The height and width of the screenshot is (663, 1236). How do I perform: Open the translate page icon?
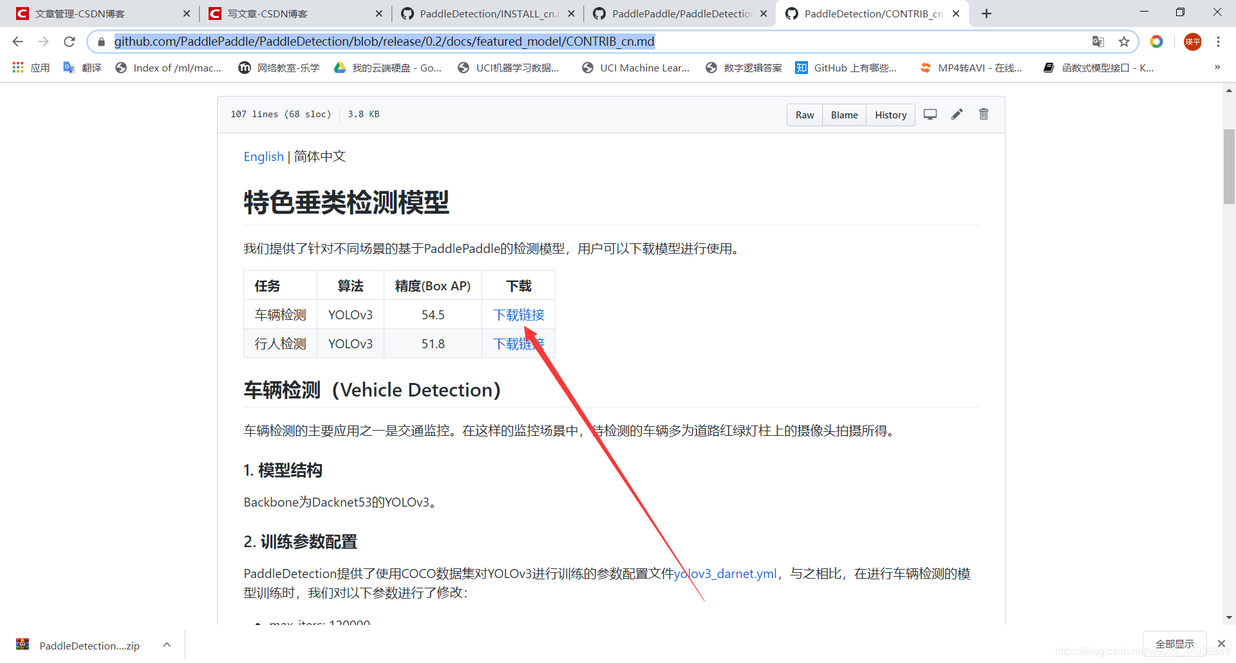[1098, 42]
